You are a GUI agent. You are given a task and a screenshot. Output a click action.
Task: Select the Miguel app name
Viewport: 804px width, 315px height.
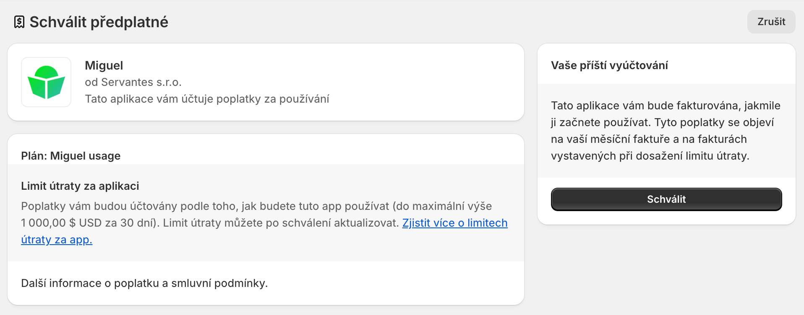click(104, 65)
